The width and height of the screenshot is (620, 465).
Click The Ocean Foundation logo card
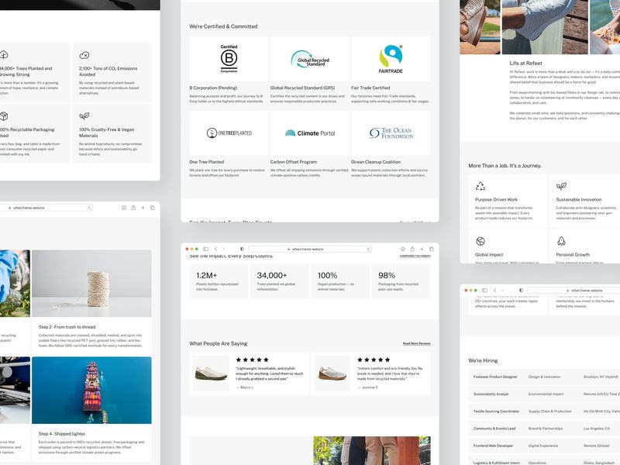(x=391, y=133)
